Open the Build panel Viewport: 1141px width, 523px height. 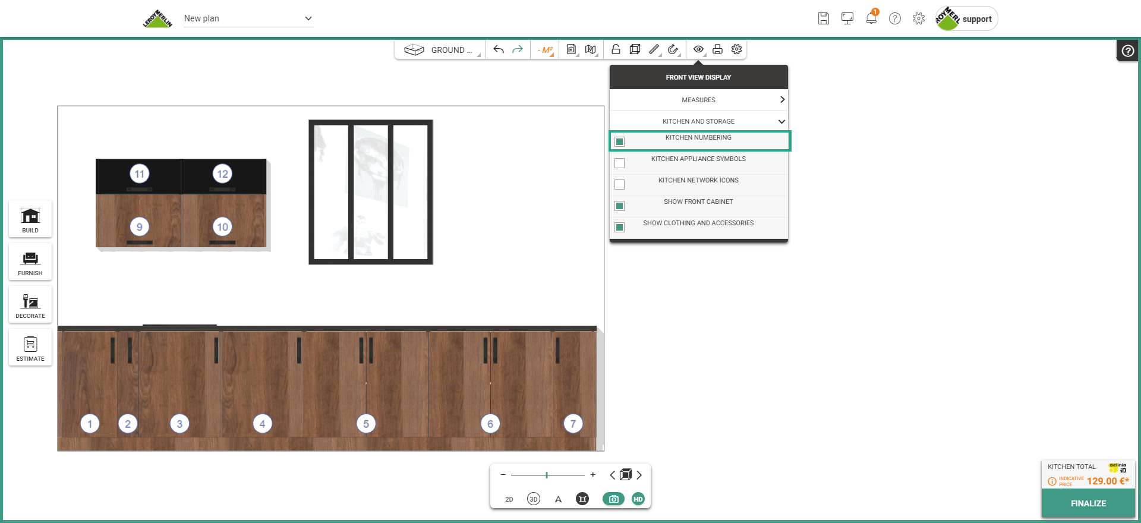(x=30, y=219)
